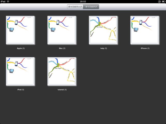Select the すべてのタグ tab
Image resolution: width=166 pixels, height=124 pixels.
pos(91,7)
